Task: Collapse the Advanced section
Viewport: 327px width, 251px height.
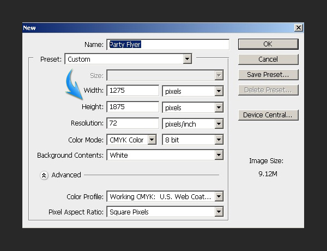Action: click(44, 175)
